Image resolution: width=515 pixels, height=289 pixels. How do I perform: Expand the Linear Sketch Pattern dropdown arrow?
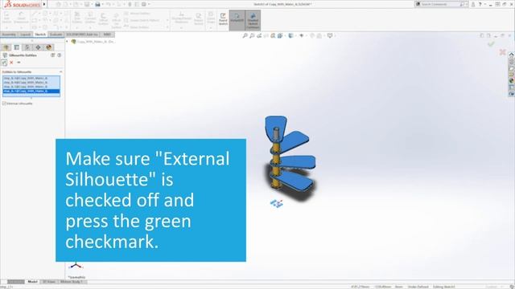[x=167, y=20]
